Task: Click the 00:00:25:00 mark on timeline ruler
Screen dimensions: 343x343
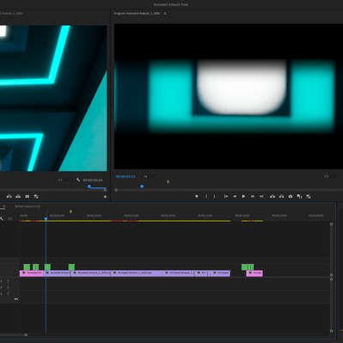Action: point(205,216)
